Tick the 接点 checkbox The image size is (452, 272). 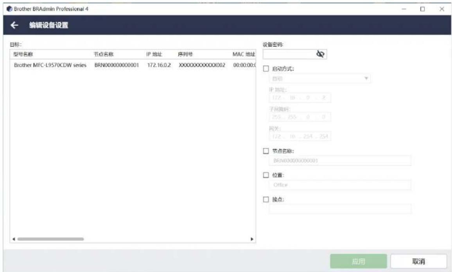point(266,199)
